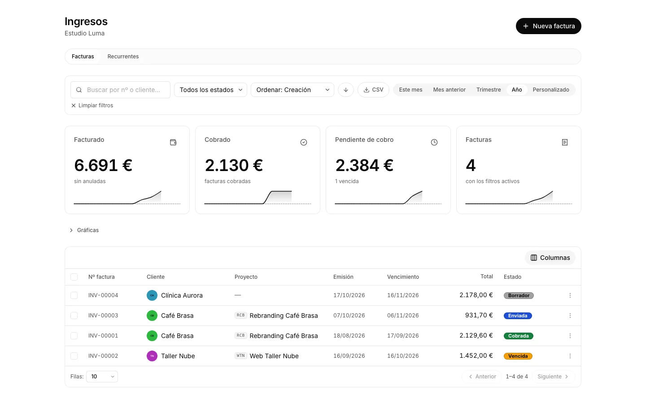Screen dimensions: 646x404
Task: Open row actions menu for INV-00003
Action: pos(570,316)
